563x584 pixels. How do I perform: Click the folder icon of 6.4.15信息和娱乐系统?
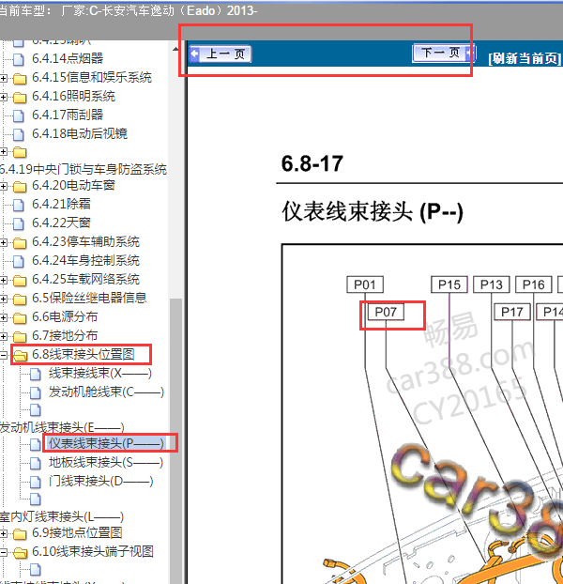(x=20, y=79)
